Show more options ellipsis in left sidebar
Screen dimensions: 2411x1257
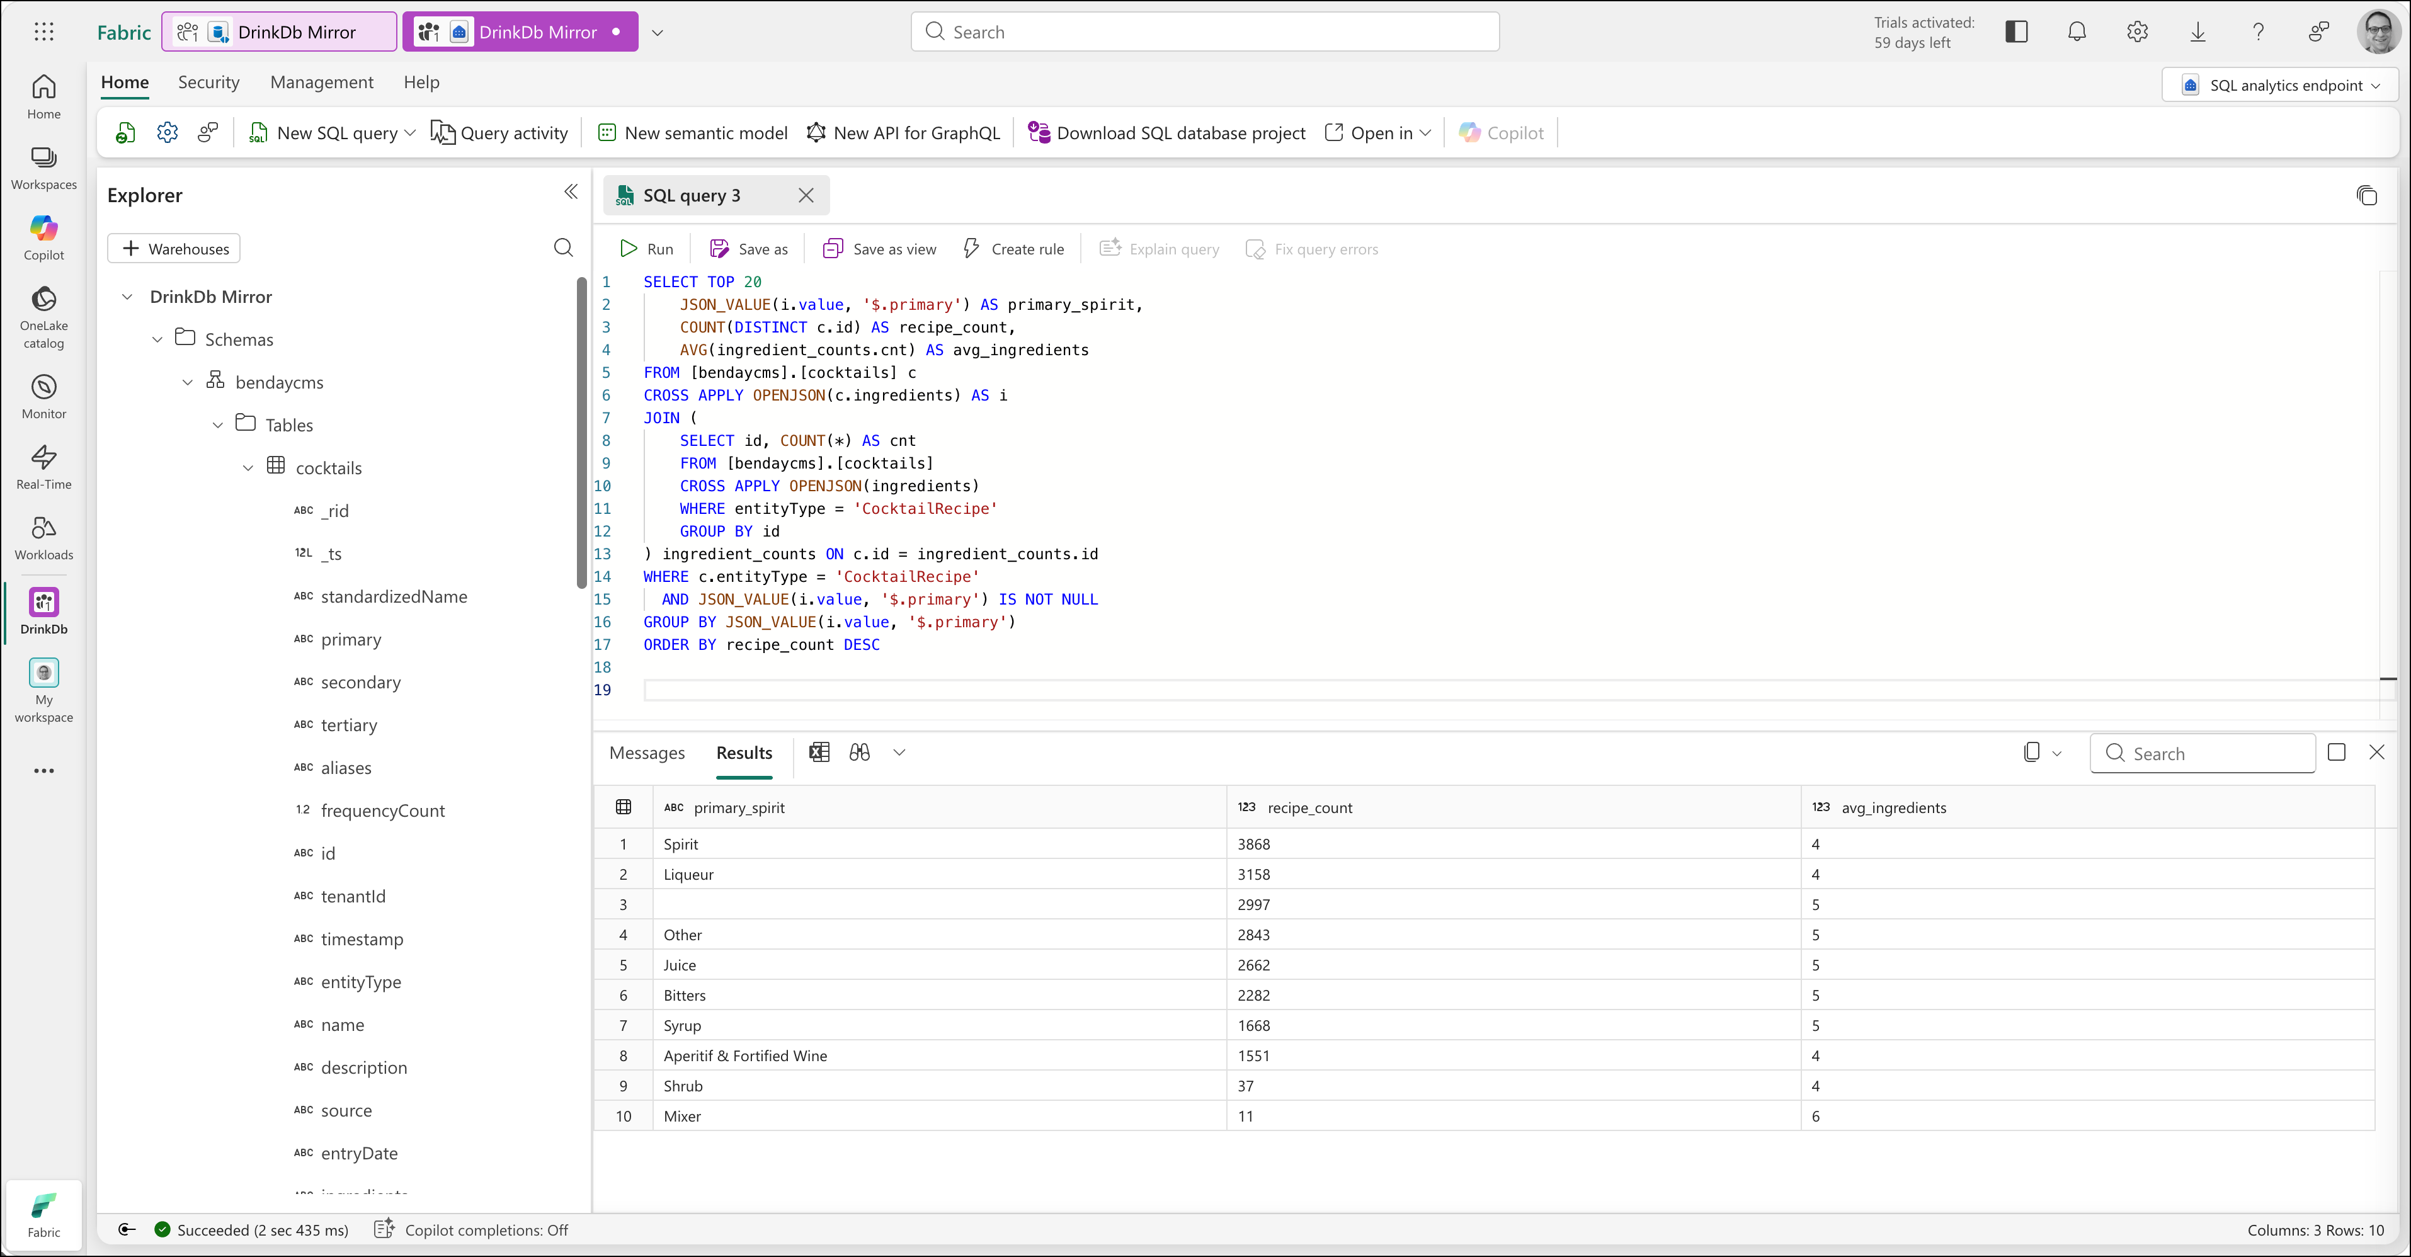pyautogui.click(x=44, y=771)
